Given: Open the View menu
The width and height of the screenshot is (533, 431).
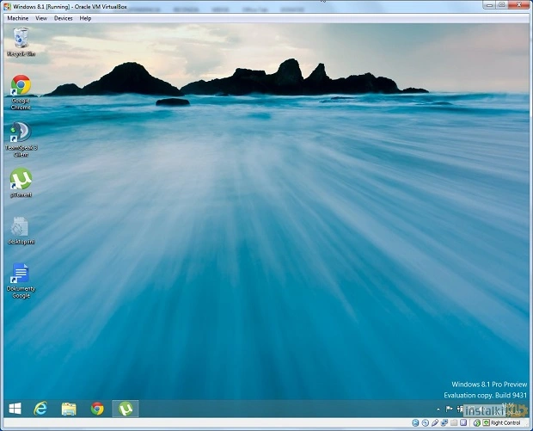Looking at the screenshot, I should point(41,18).
